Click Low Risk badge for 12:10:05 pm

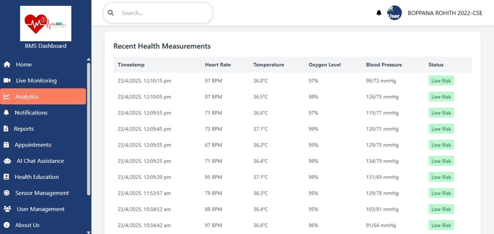click(x=441, y=97)
